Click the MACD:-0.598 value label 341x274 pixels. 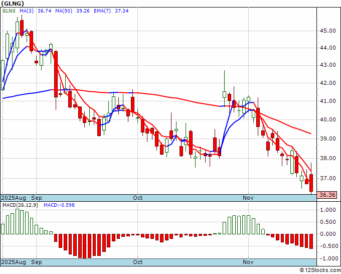[x=59, y=205]
